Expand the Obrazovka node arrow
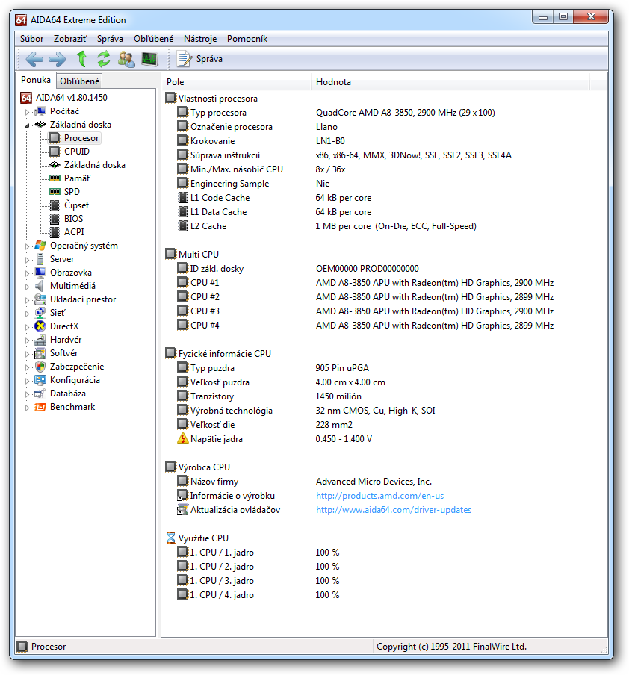Viewport: 629px width, 675px height. (x=27, y=273)
